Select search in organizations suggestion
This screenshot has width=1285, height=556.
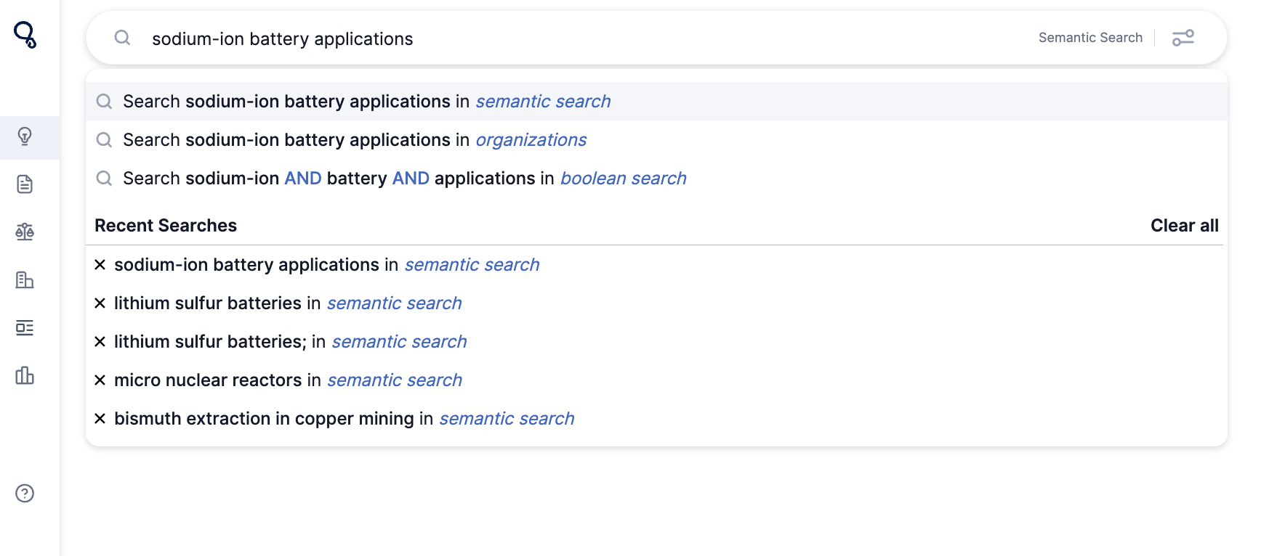click(x=656, y=140)
